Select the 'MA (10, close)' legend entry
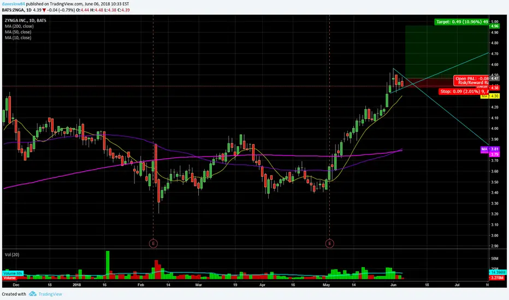 point(18,38)
